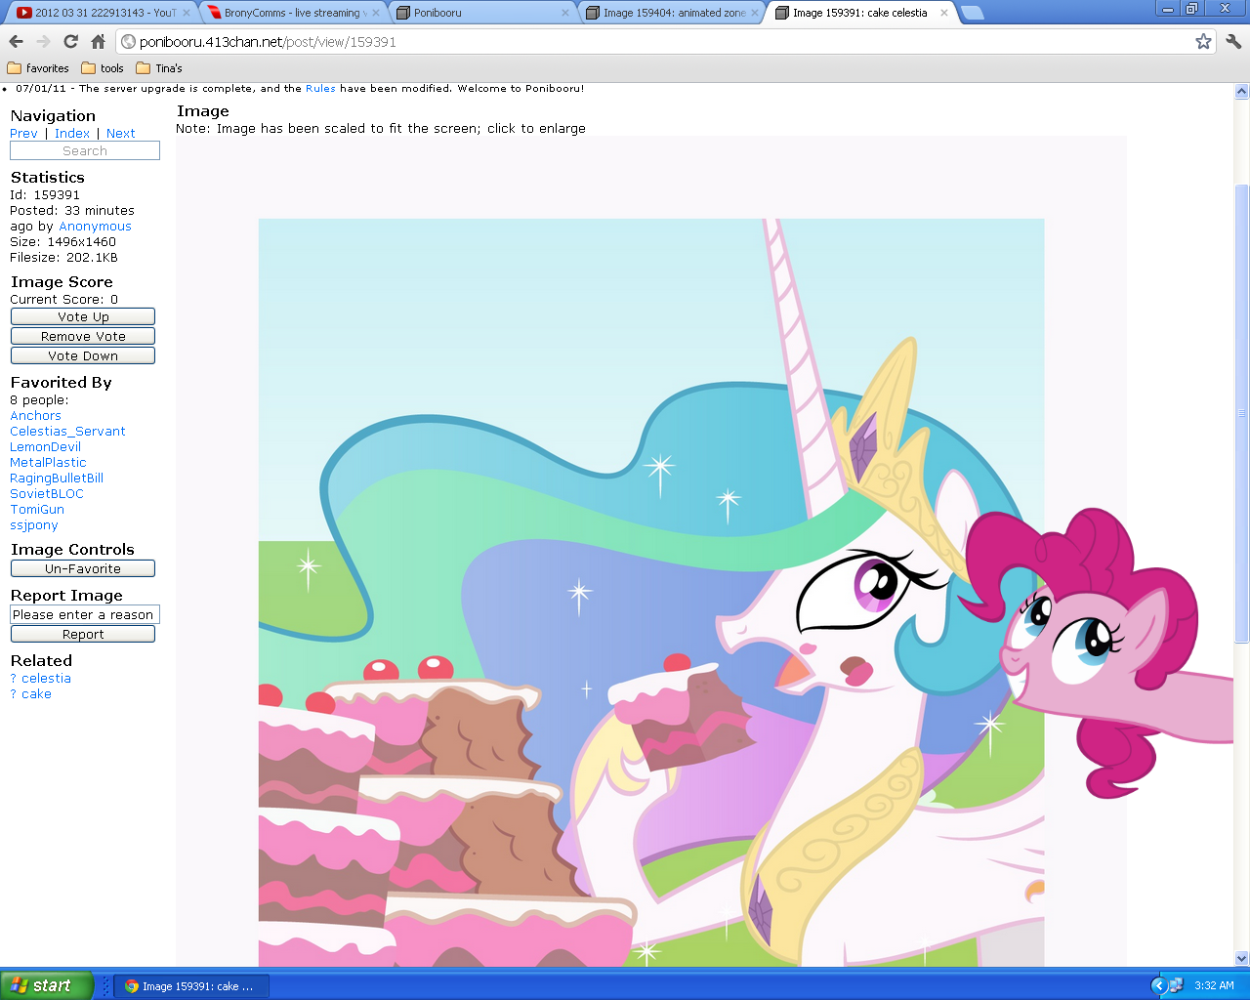Click the page scrollbar down arrow
This screenshot has width=1250, height=1000.
(x=1242, y=958)
